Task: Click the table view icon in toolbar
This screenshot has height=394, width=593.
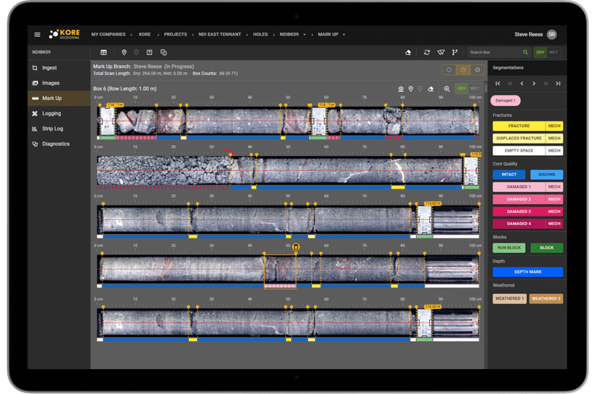Action: pyautogui.click(x=104, y=52)
